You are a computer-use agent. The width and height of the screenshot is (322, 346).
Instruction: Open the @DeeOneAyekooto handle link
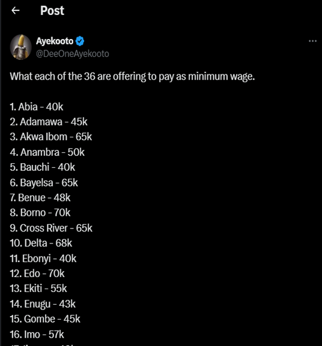click(73, 54)
